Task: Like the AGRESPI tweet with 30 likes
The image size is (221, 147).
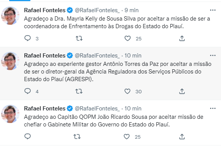Action: 127,91
